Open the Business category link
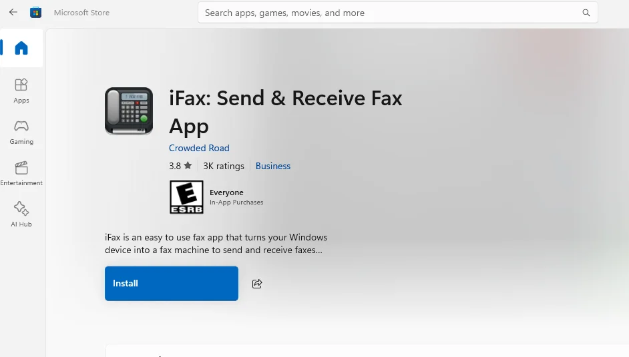 click(273, 166)
